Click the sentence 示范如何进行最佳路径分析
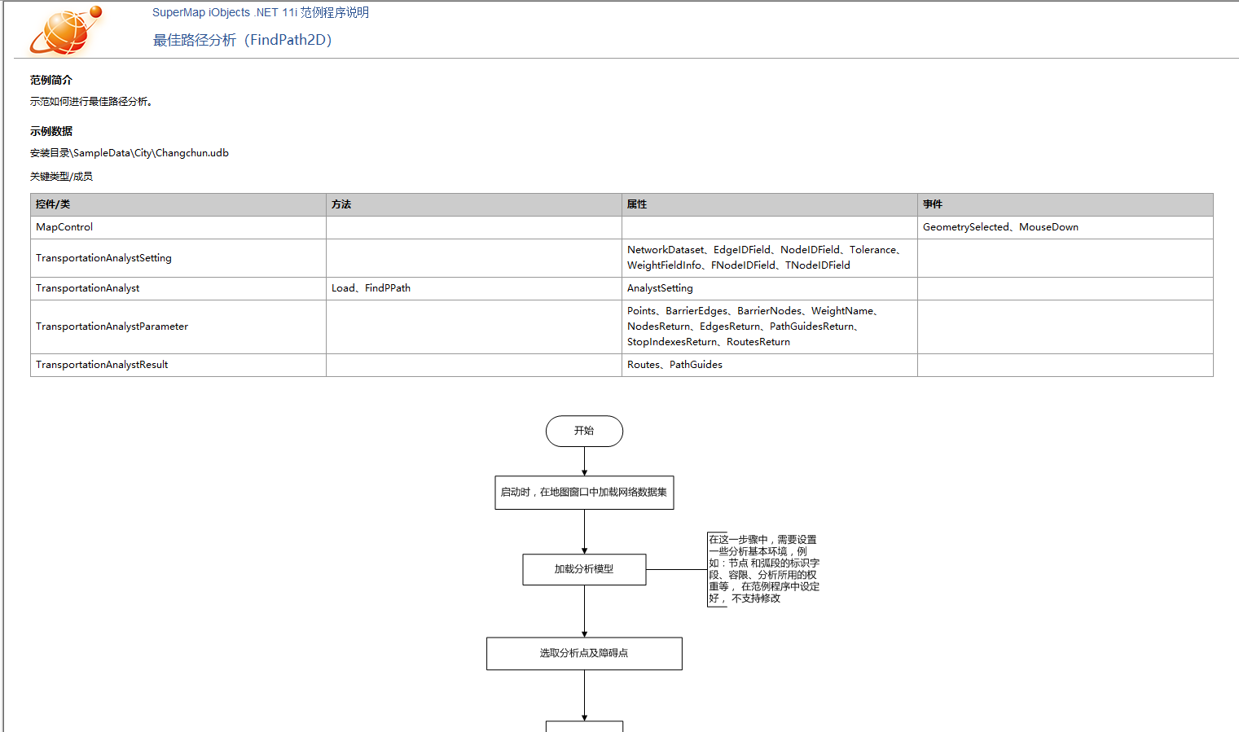The height and width of the screenshot is (732, 1239). click(91, 102)
